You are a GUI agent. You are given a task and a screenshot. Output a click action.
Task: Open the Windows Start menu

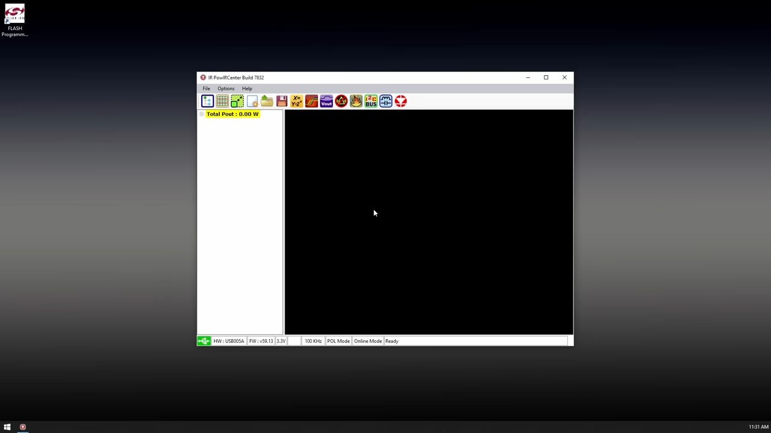click(7, 427)
